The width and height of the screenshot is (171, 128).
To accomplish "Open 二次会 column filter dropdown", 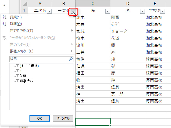I will tap(49, 11).
